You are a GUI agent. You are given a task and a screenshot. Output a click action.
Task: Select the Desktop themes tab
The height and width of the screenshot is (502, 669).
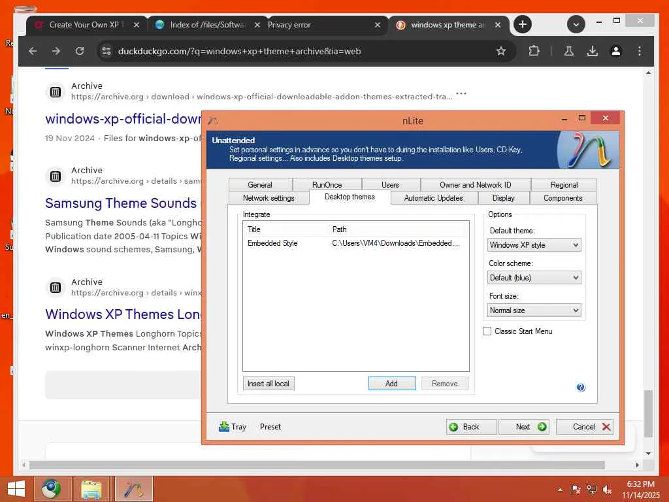(x=350, y=197)
